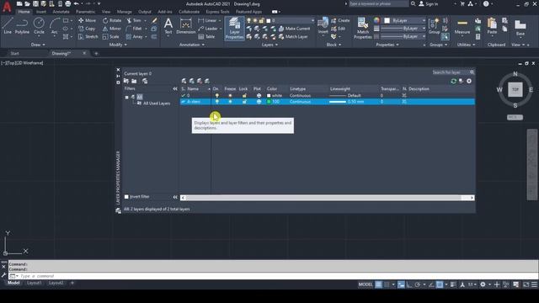
Task: Click Match Layer button
Action: (293, 36)
